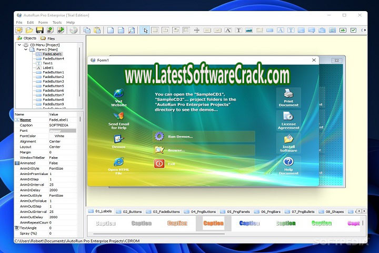Collapse the CD Menu [Project] tree node
The height and width of the screenshot is (253, 379).
coord(19,45)
